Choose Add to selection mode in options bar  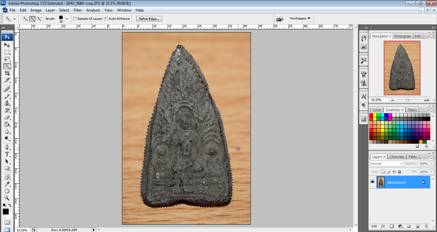pyautogui.click(x=32, y=19)
